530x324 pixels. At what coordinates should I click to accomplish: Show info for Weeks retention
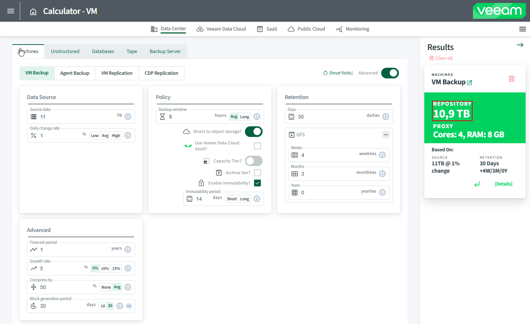382,155
